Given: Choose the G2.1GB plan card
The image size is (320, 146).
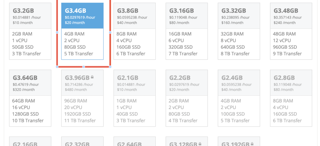Looking at the screenshot, I should (x=135, y=98).
